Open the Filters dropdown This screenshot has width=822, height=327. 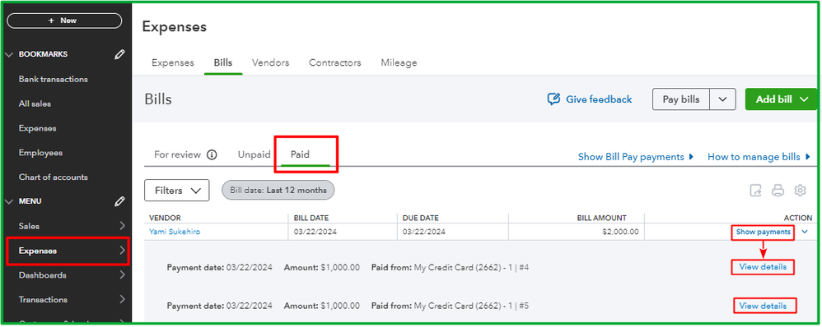[x=176, y=191]
